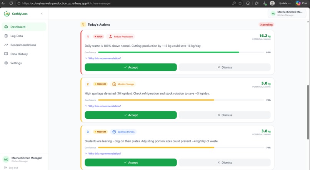Click the browser address bar URL

[x=67, y=3]
